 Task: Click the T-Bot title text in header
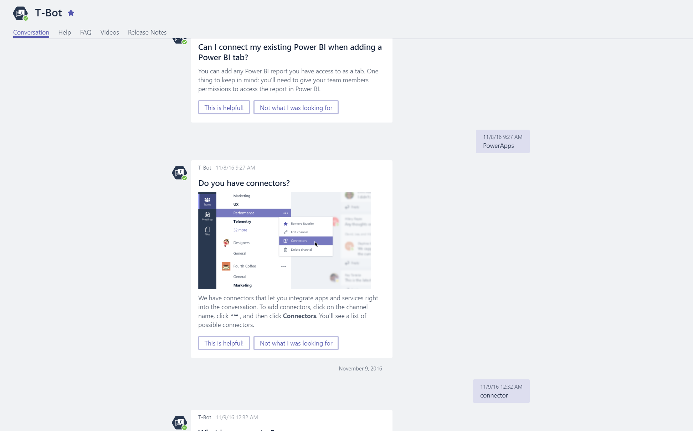click(48, 13)
